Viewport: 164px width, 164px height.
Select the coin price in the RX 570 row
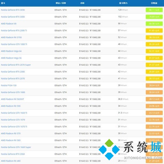(90, 133)
